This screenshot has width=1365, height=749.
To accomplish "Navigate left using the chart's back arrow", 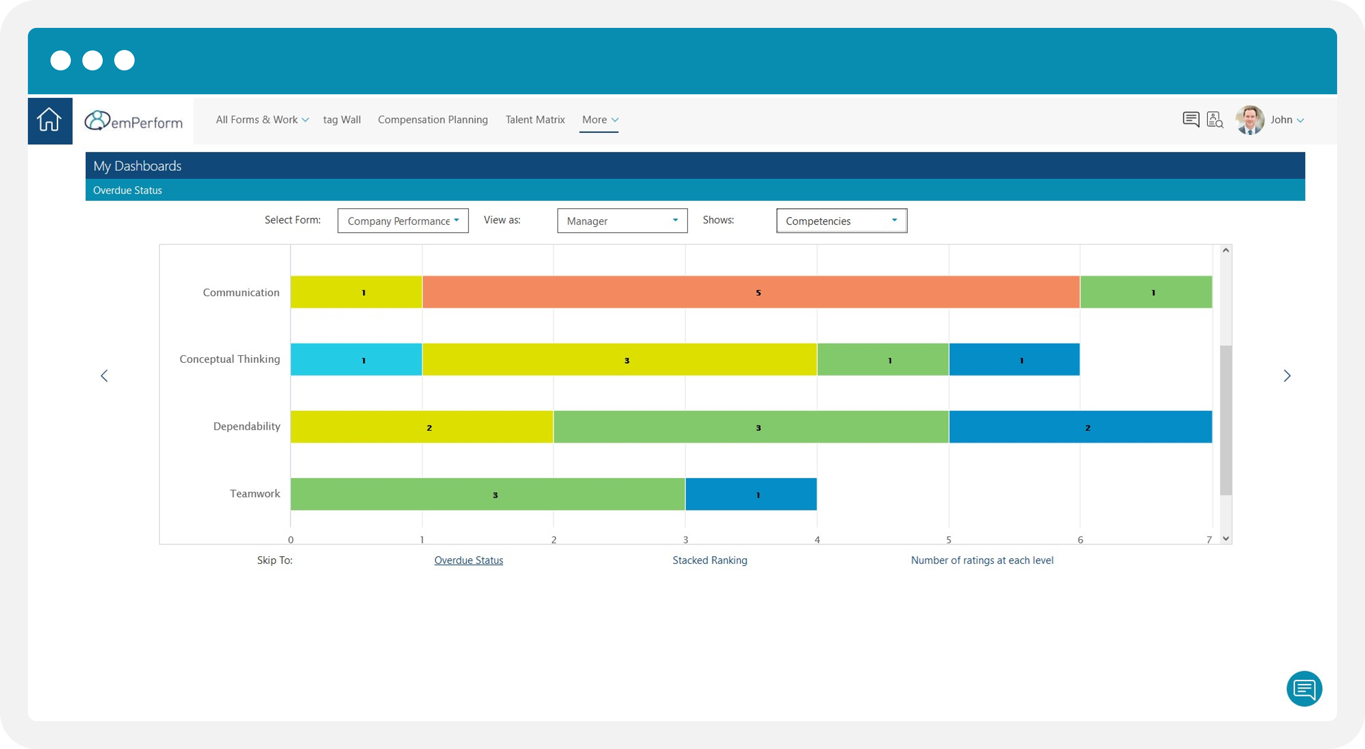I will tap(104, 375).
